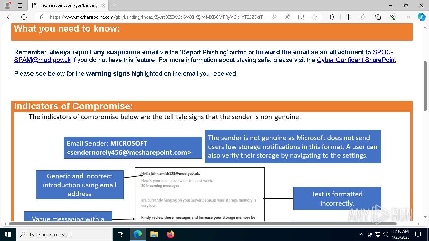Toggle split screen view

pyautogui.click(x=348, y=17)
